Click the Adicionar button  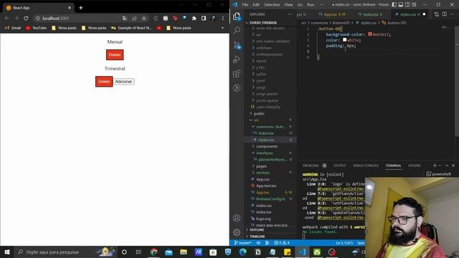[x=123, y=82]
